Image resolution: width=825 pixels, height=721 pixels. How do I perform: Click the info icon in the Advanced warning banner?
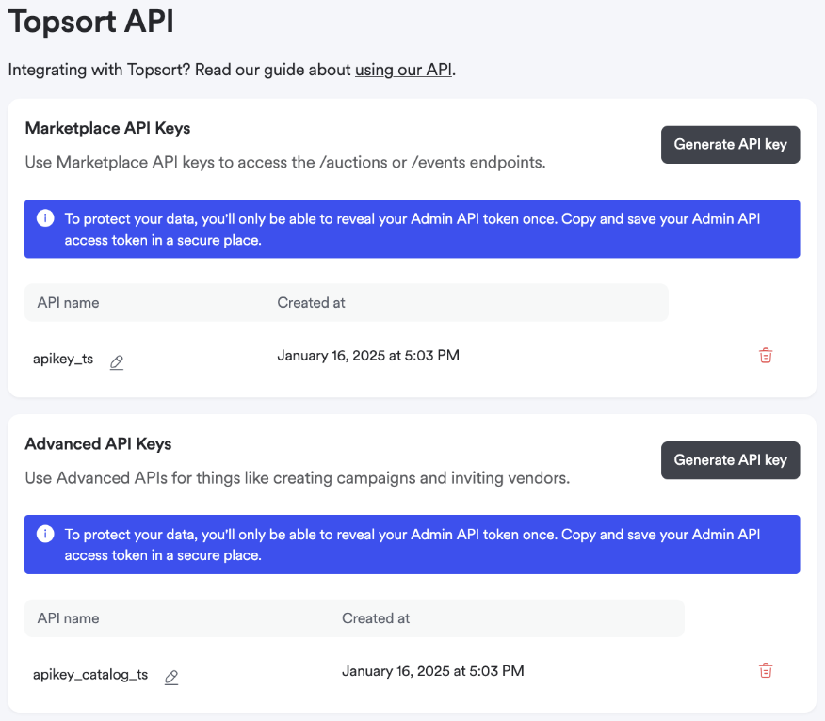coord(44,533)
